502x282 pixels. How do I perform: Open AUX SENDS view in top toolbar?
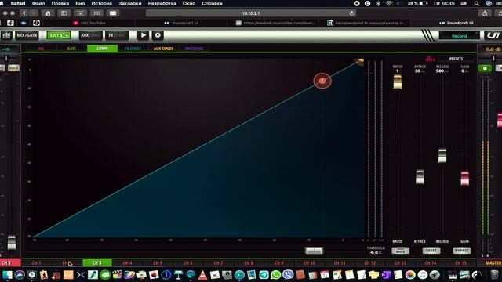[91, 35]
